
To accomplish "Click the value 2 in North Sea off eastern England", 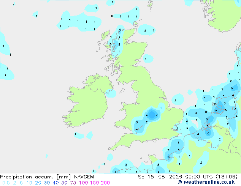I will pyautogui.click(x=175, y=100).
